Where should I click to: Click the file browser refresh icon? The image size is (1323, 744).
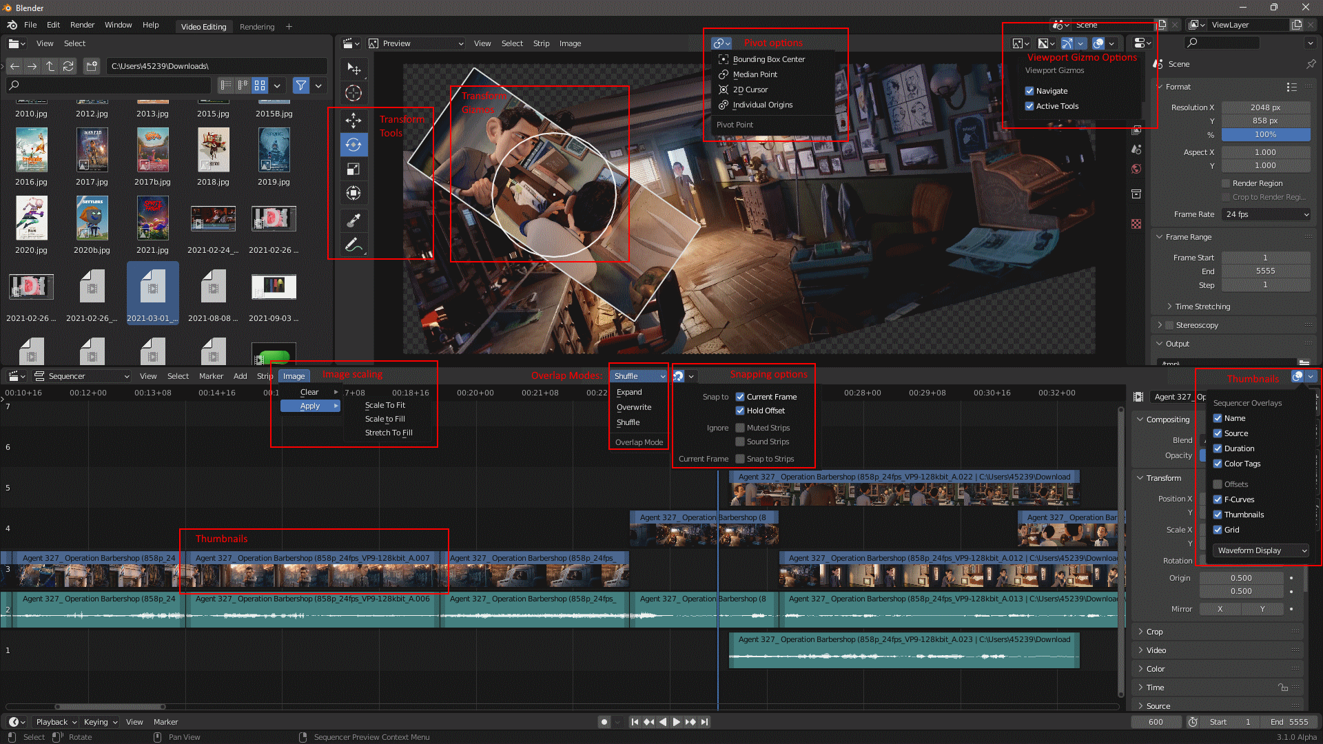click(68, 66)
